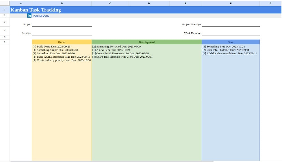
Task: Select column D header
Action: (149, 3)
